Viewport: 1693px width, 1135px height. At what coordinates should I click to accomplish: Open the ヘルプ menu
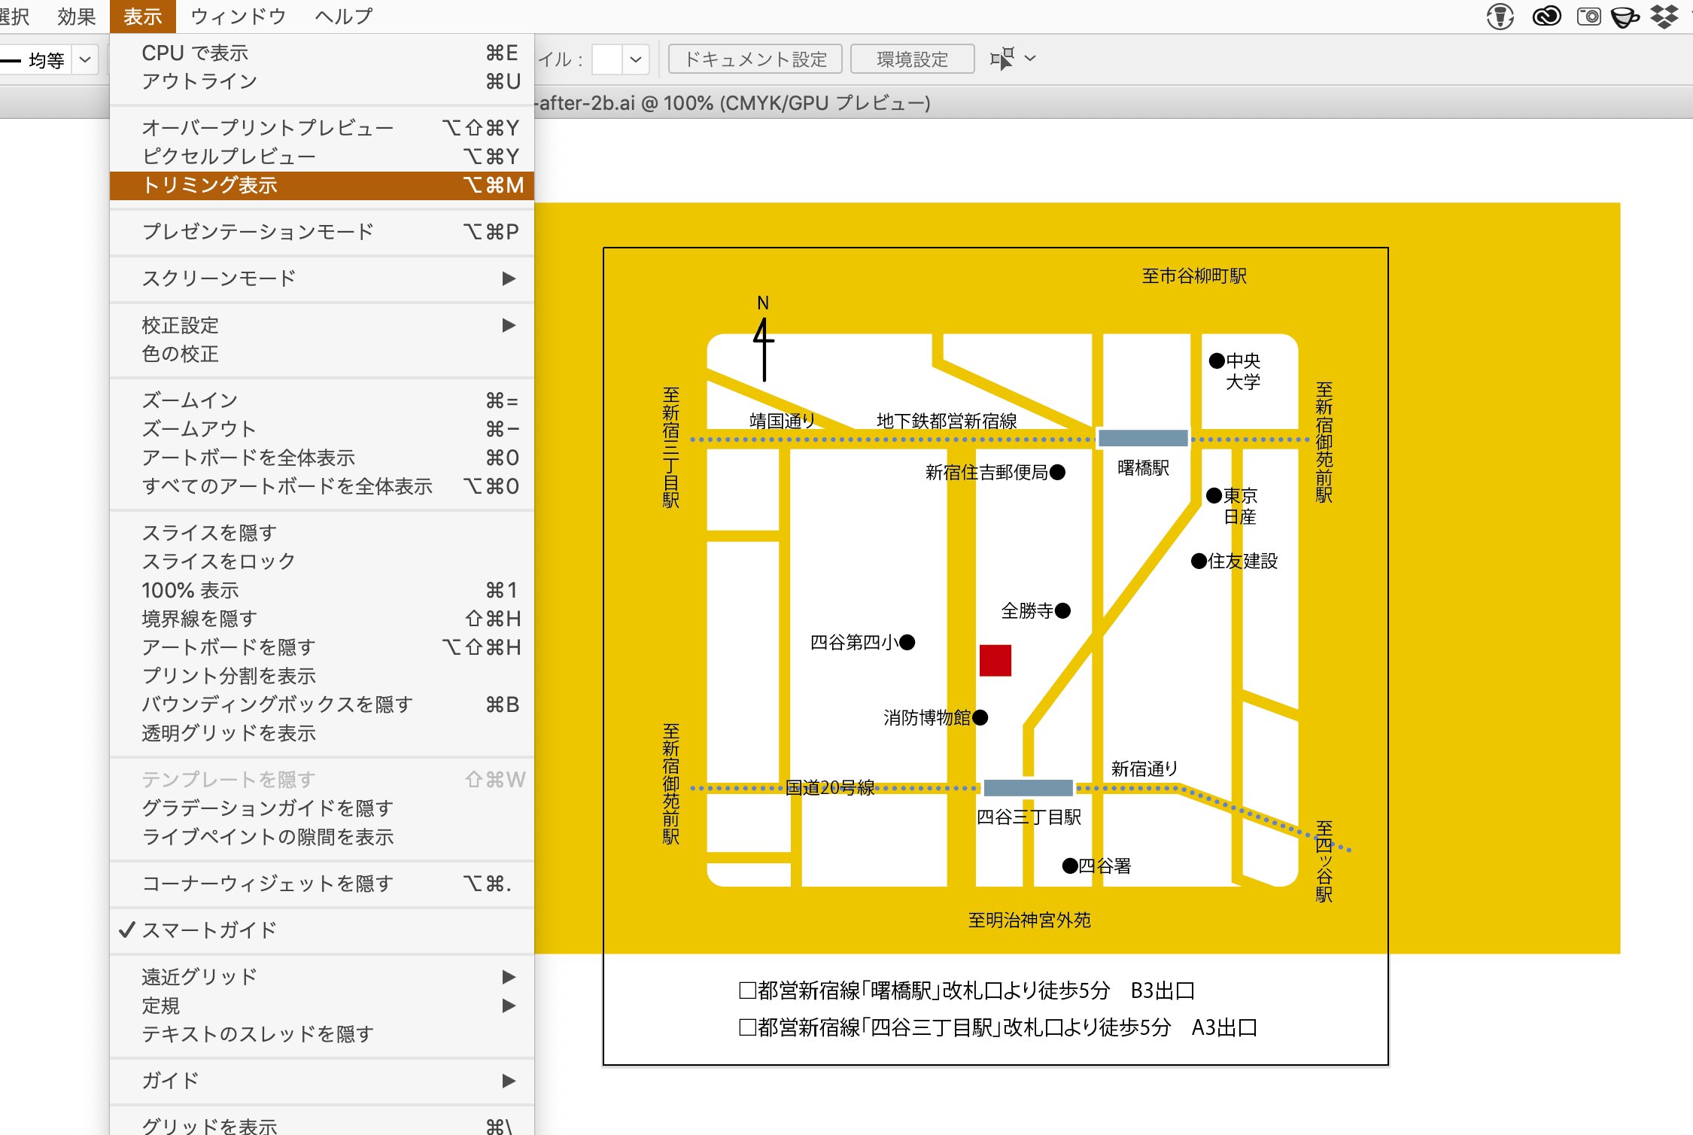pos(342,16)
